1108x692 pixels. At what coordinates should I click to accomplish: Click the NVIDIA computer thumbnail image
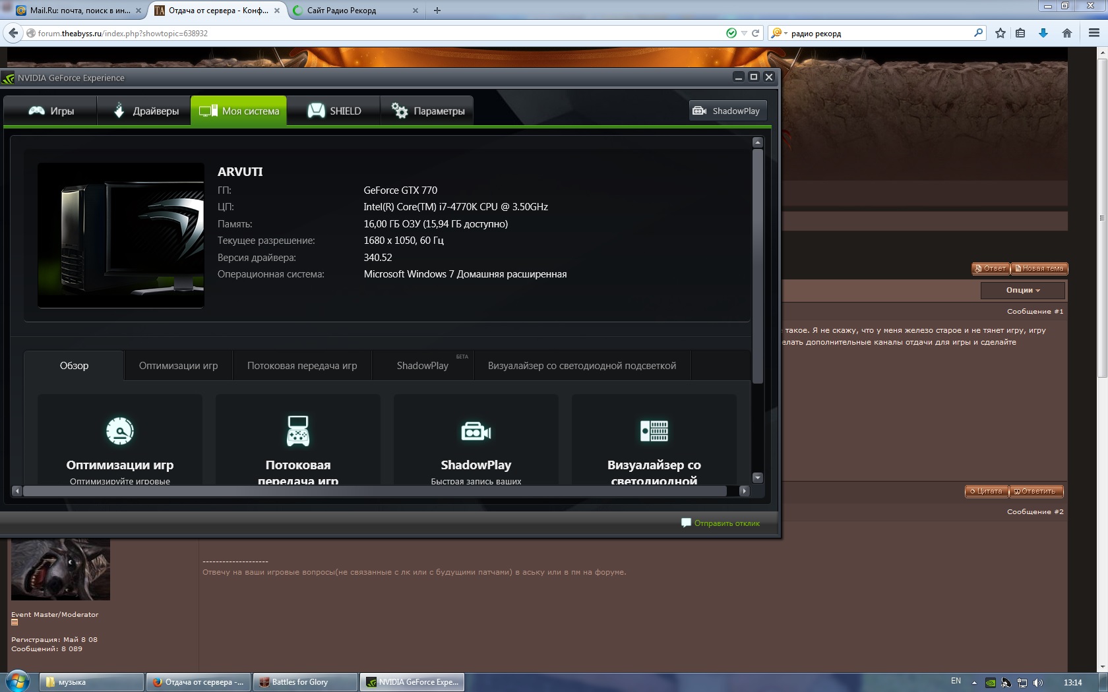pos(121,235)
